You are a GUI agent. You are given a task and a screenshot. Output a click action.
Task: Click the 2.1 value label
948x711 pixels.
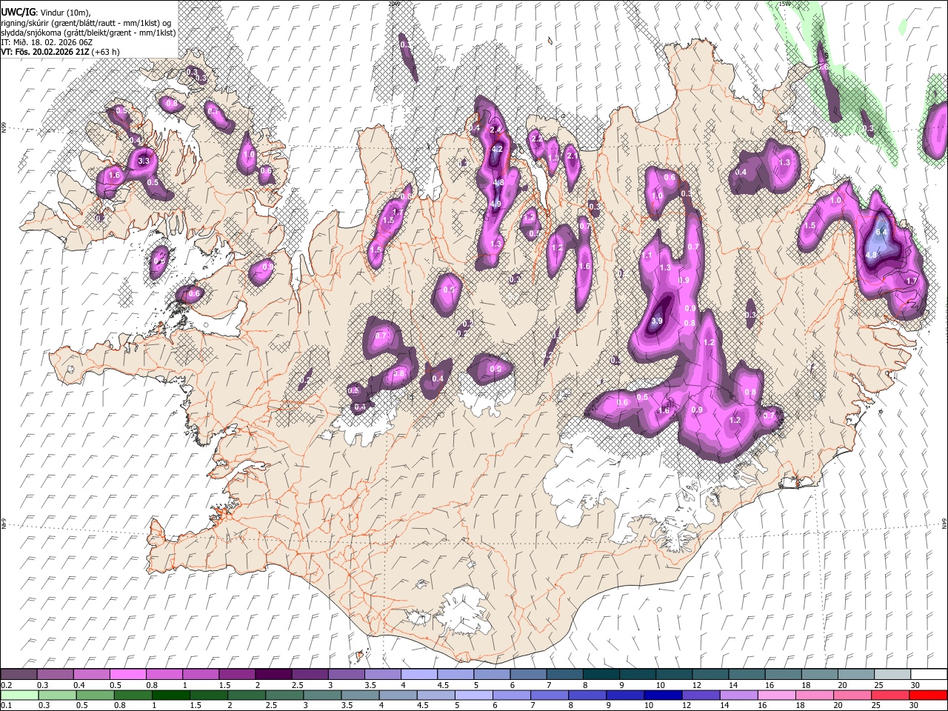pyautogui.click(x=573, y=156)
